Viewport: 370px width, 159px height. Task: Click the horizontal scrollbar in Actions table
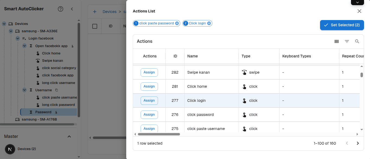pos(159,134)
